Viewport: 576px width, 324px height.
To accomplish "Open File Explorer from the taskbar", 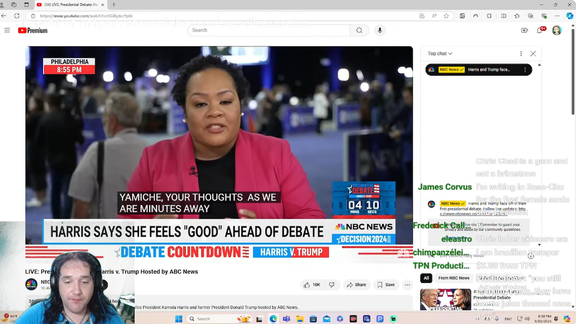I will 300,319.
